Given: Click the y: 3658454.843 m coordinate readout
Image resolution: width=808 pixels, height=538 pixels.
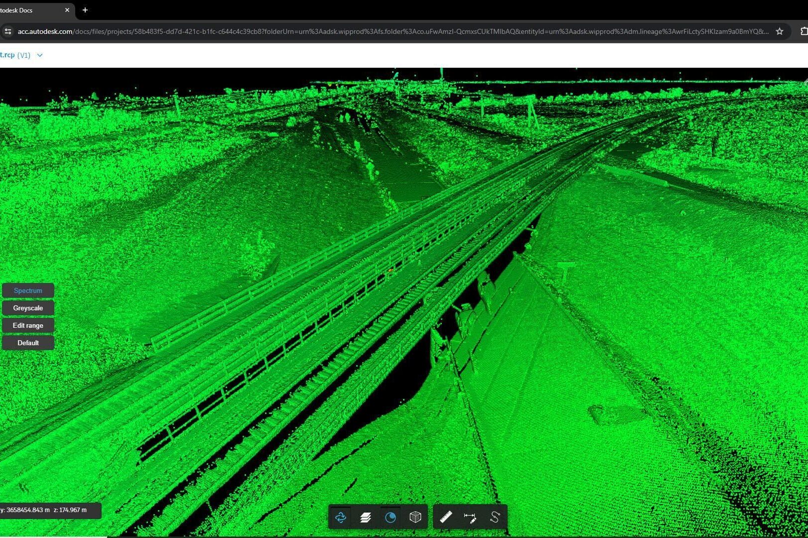Looking at the screenshot, I should click(x=25, y=510).
